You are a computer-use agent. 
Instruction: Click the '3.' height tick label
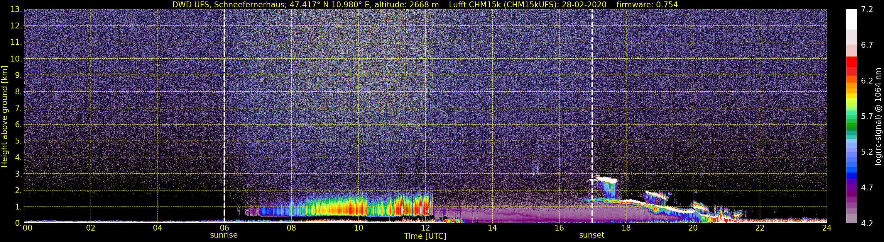click(x=18, y=174)
